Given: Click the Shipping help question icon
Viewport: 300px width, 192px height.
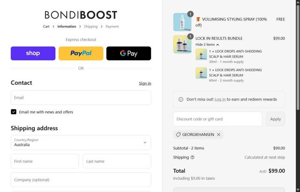Looking at the screenshot, I should point(192,157).
